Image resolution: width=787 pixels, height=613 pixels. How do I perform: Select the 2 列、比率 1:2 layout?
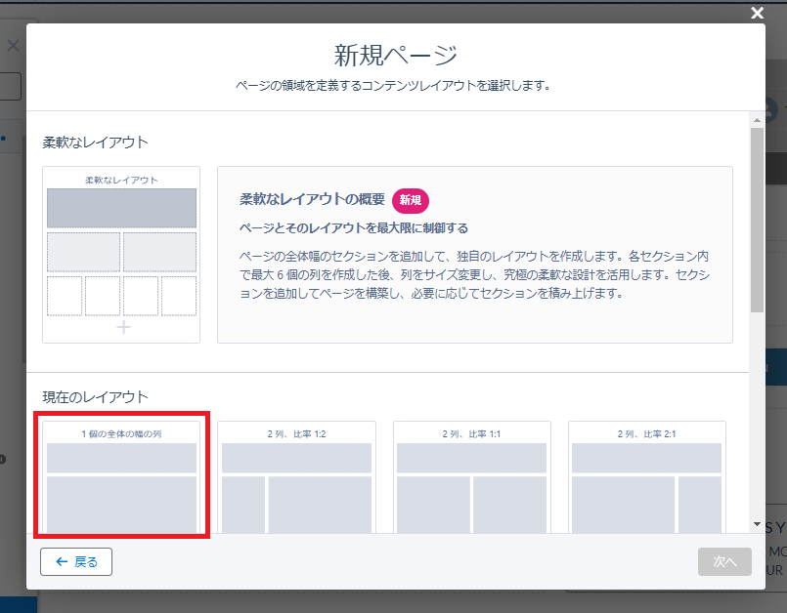click(296, 478)
